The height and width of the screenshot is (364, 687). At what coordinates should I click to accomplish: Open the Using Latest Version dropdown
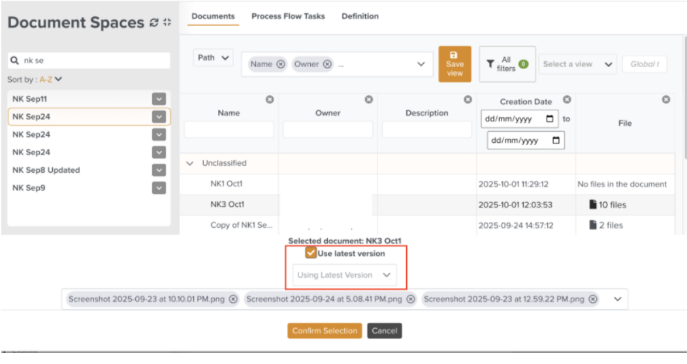(344, 275)
